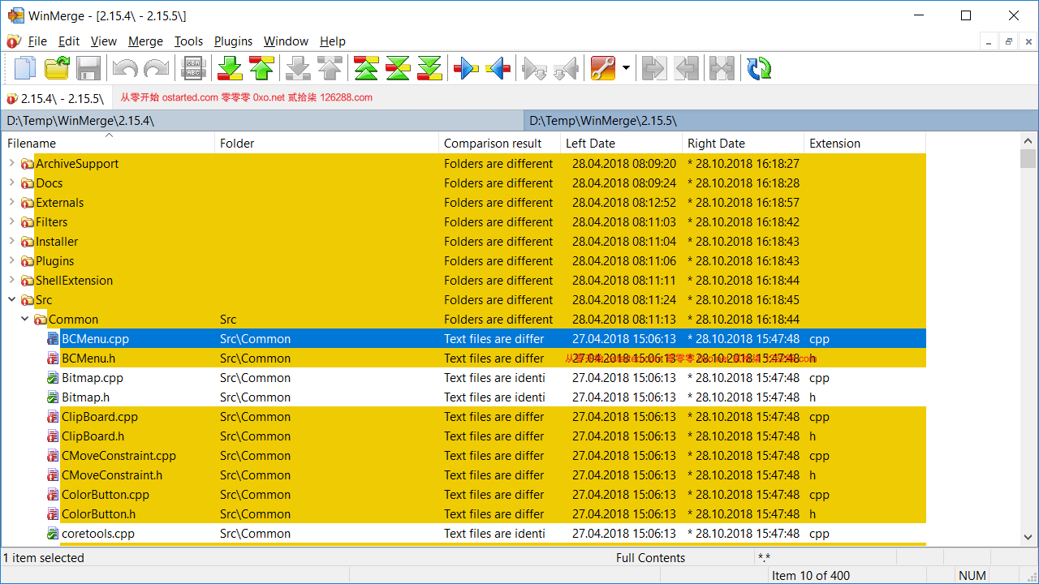Screen dimensions: 1039x584
Task: Click the grayed Auto Merge icon
Action: (721, 68)
